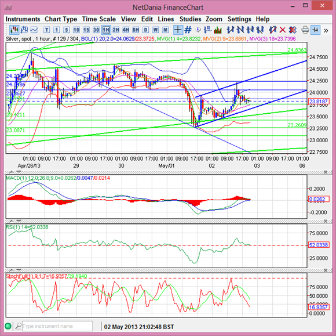Click the RSI(1) 14 study label
This screenshot has width=336, height=336.
click(x=27, y=227)
